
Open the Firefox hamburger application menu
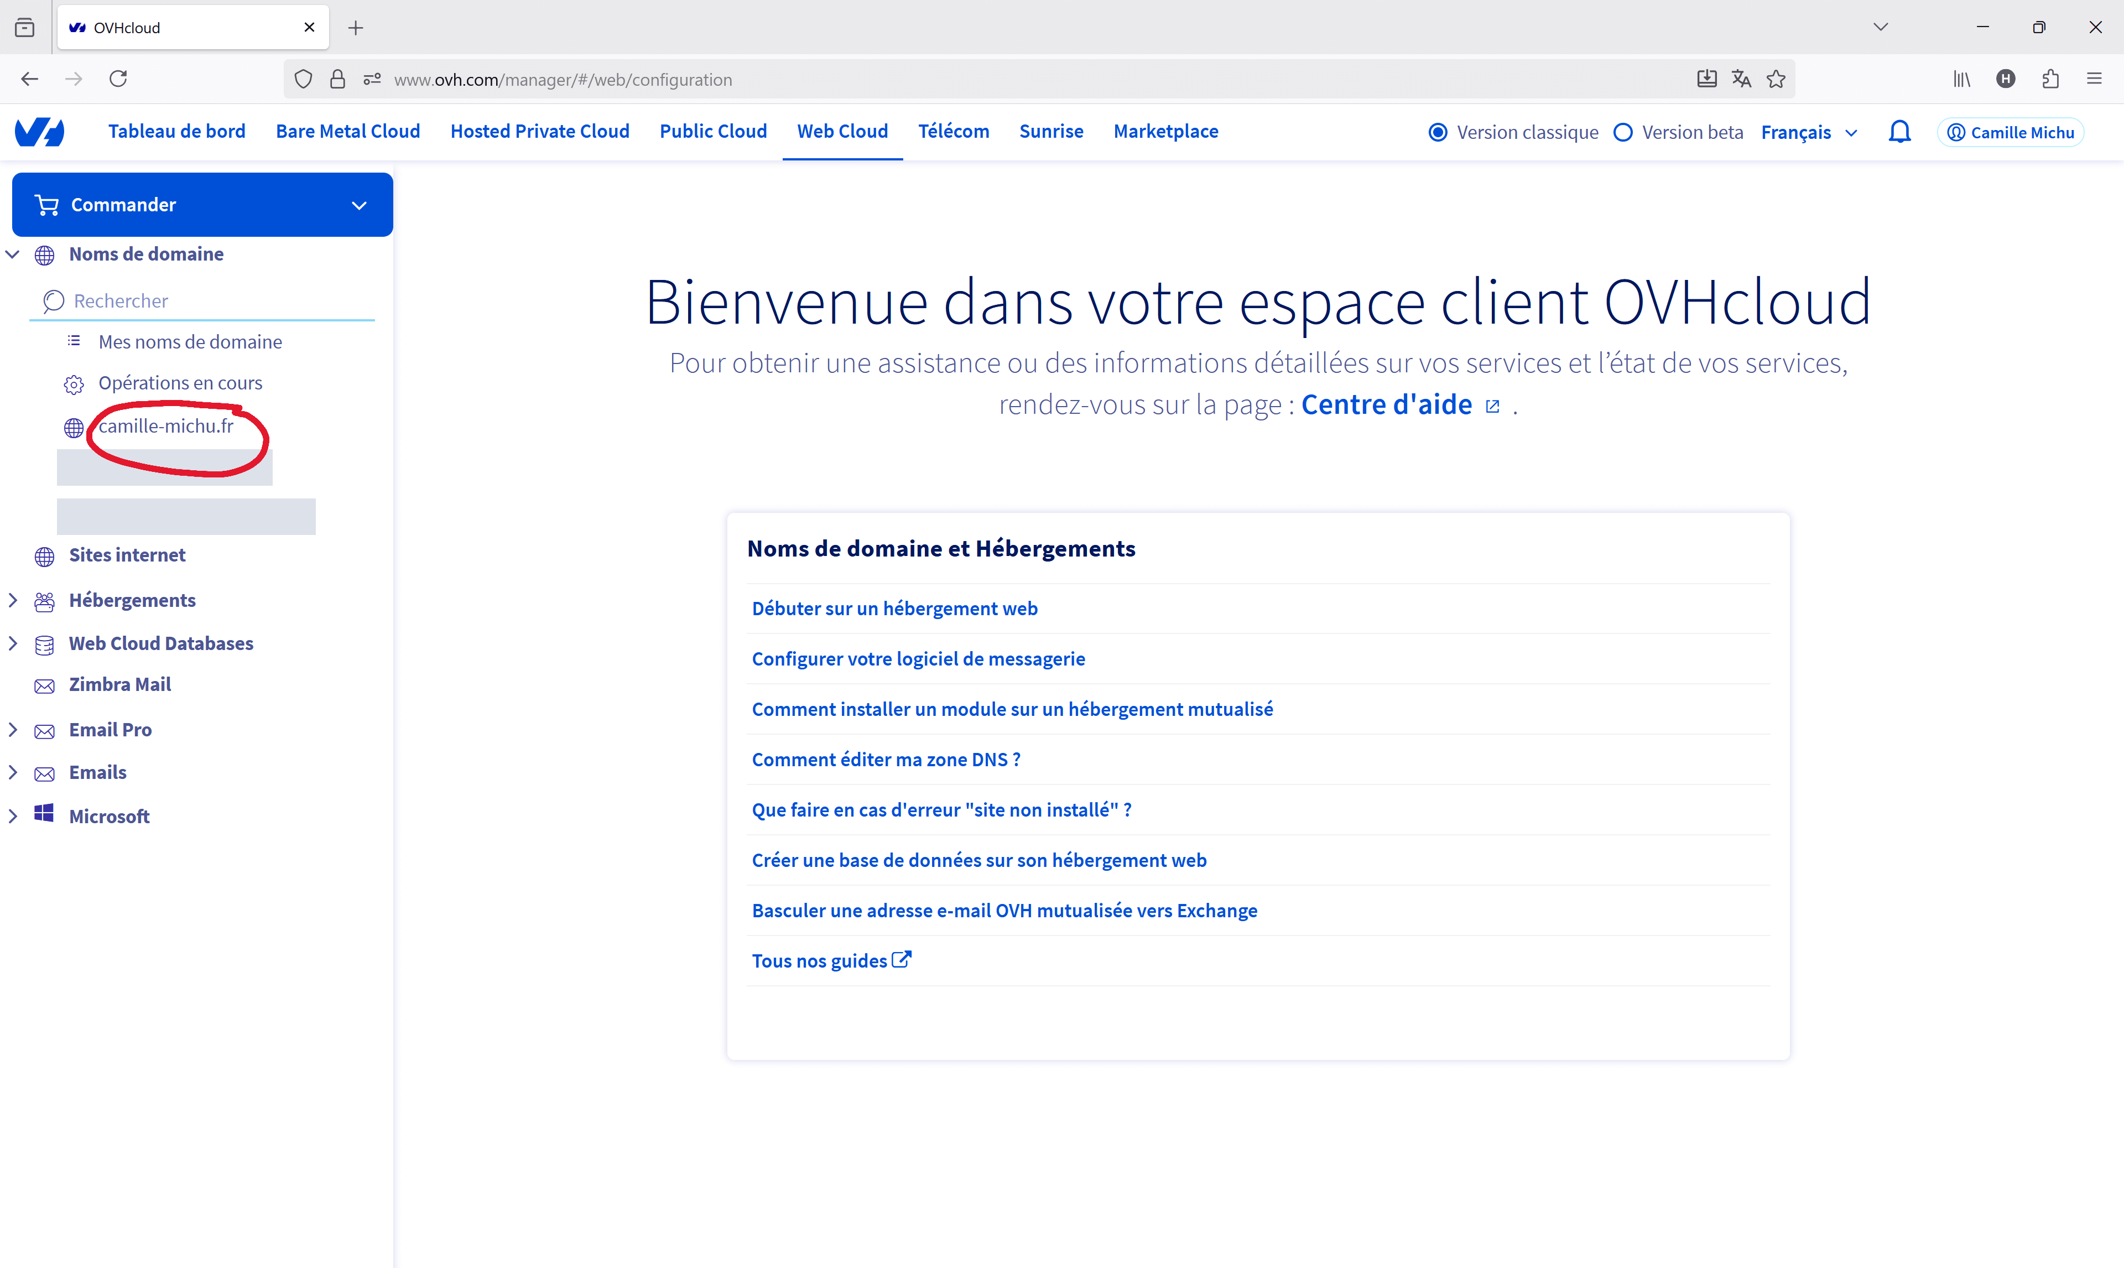pos(2094,80)
